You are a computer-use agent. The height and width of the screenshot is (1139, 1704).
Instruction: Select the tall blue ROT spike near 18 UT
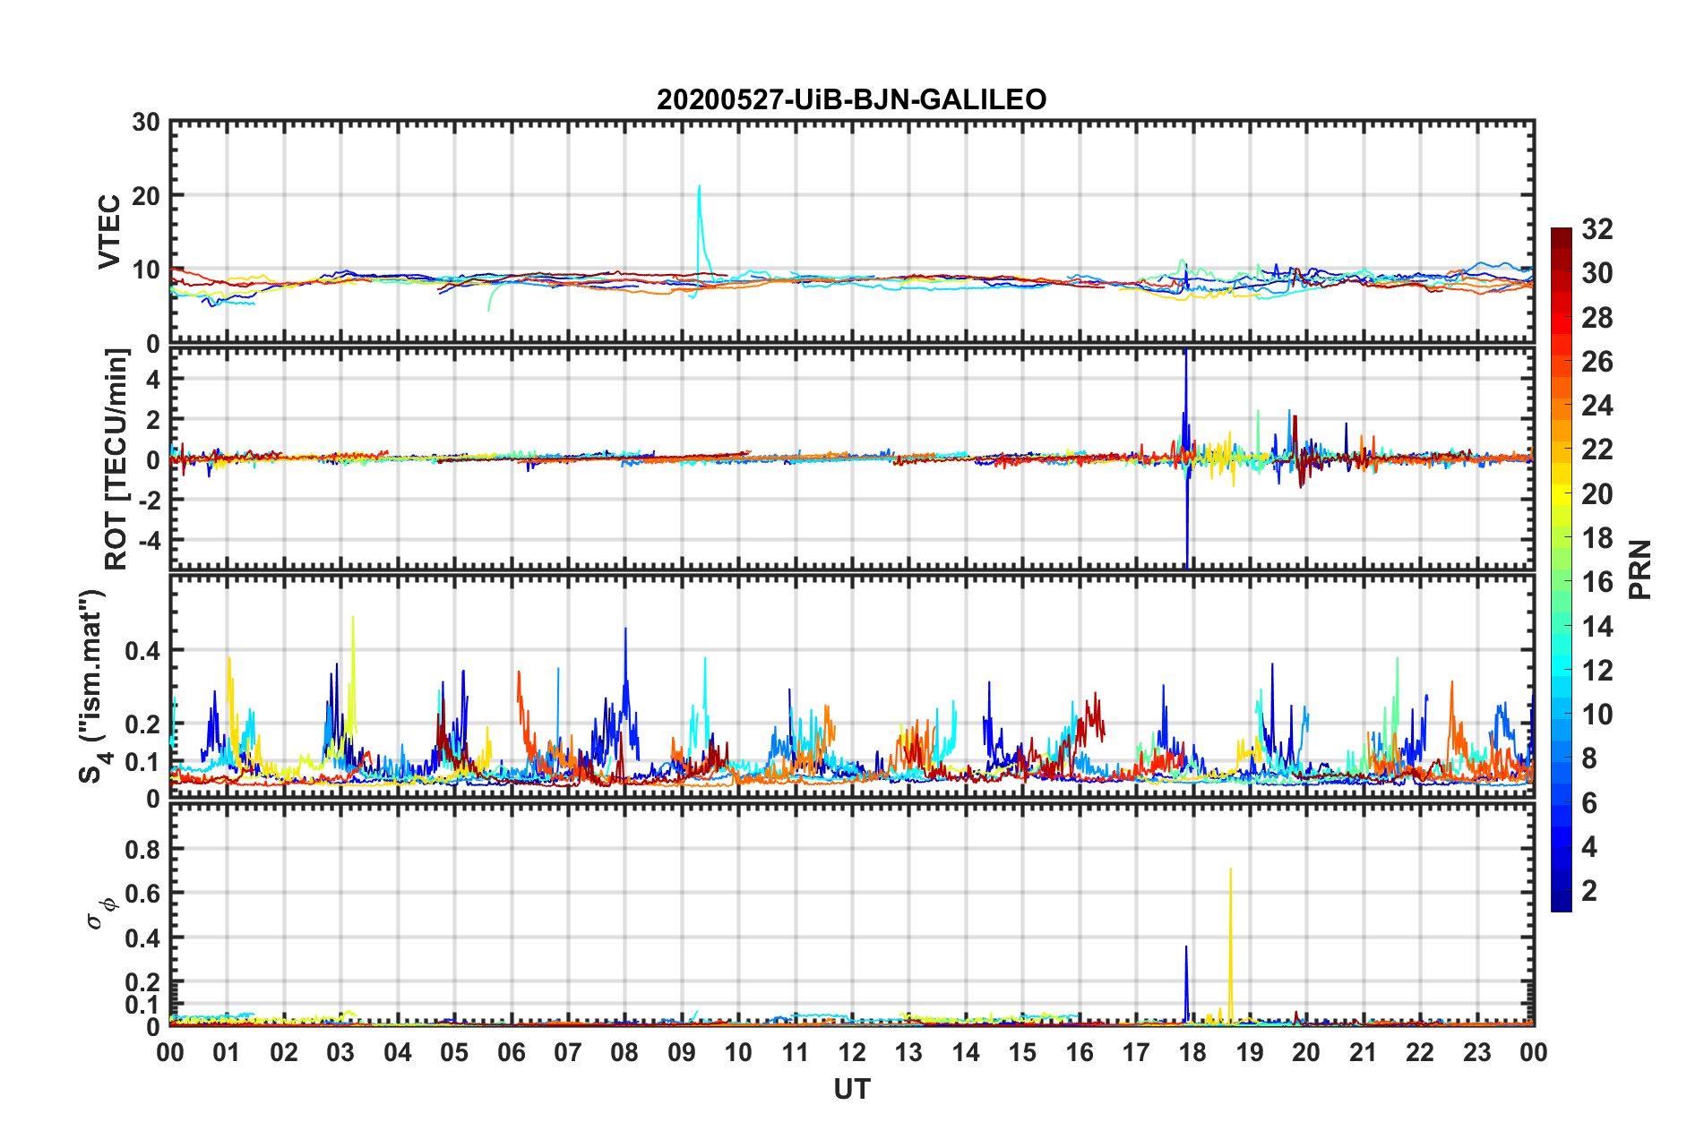pyautogui.click(x=1186, y=458)
